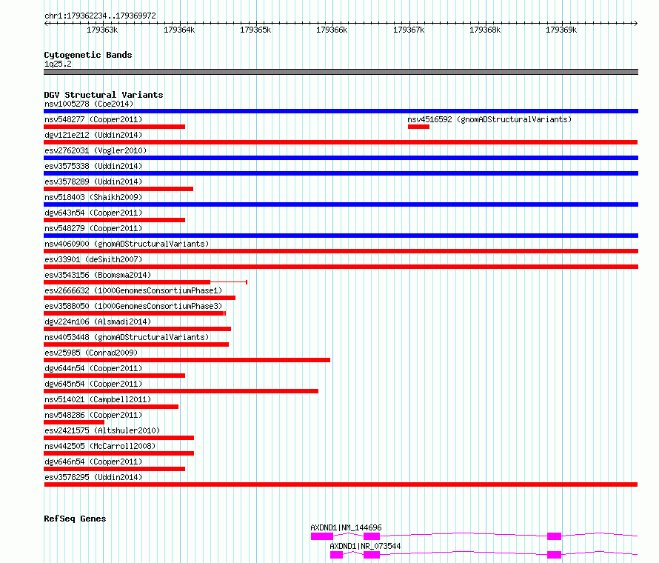Click nsv4060900 (gnomADStructuralVariants) label
This screenshot has width=659, height=563.
127,244
